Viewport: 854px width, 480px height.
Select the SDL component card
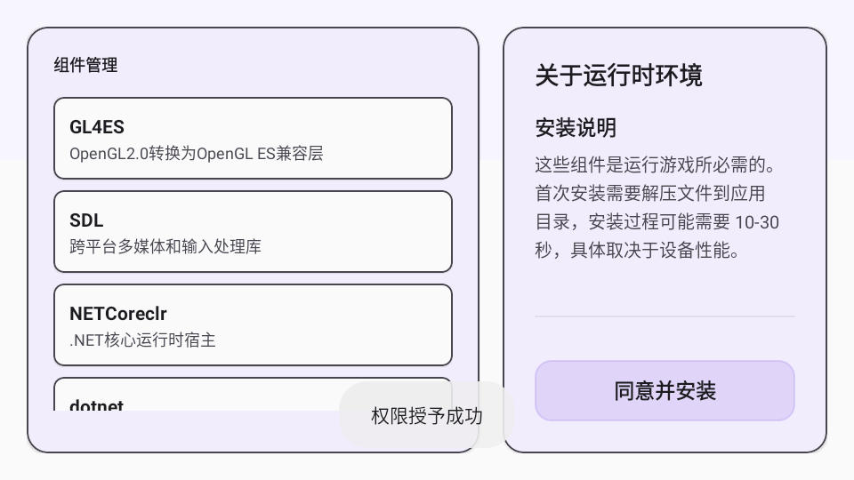click(253, 231)
